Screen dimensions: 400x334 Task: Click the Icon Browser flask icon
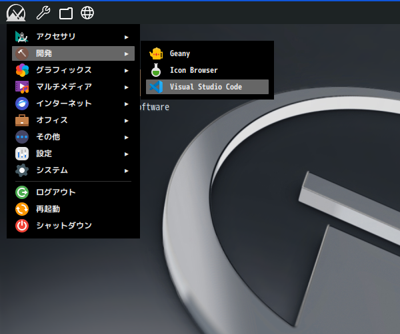point(156,70)
